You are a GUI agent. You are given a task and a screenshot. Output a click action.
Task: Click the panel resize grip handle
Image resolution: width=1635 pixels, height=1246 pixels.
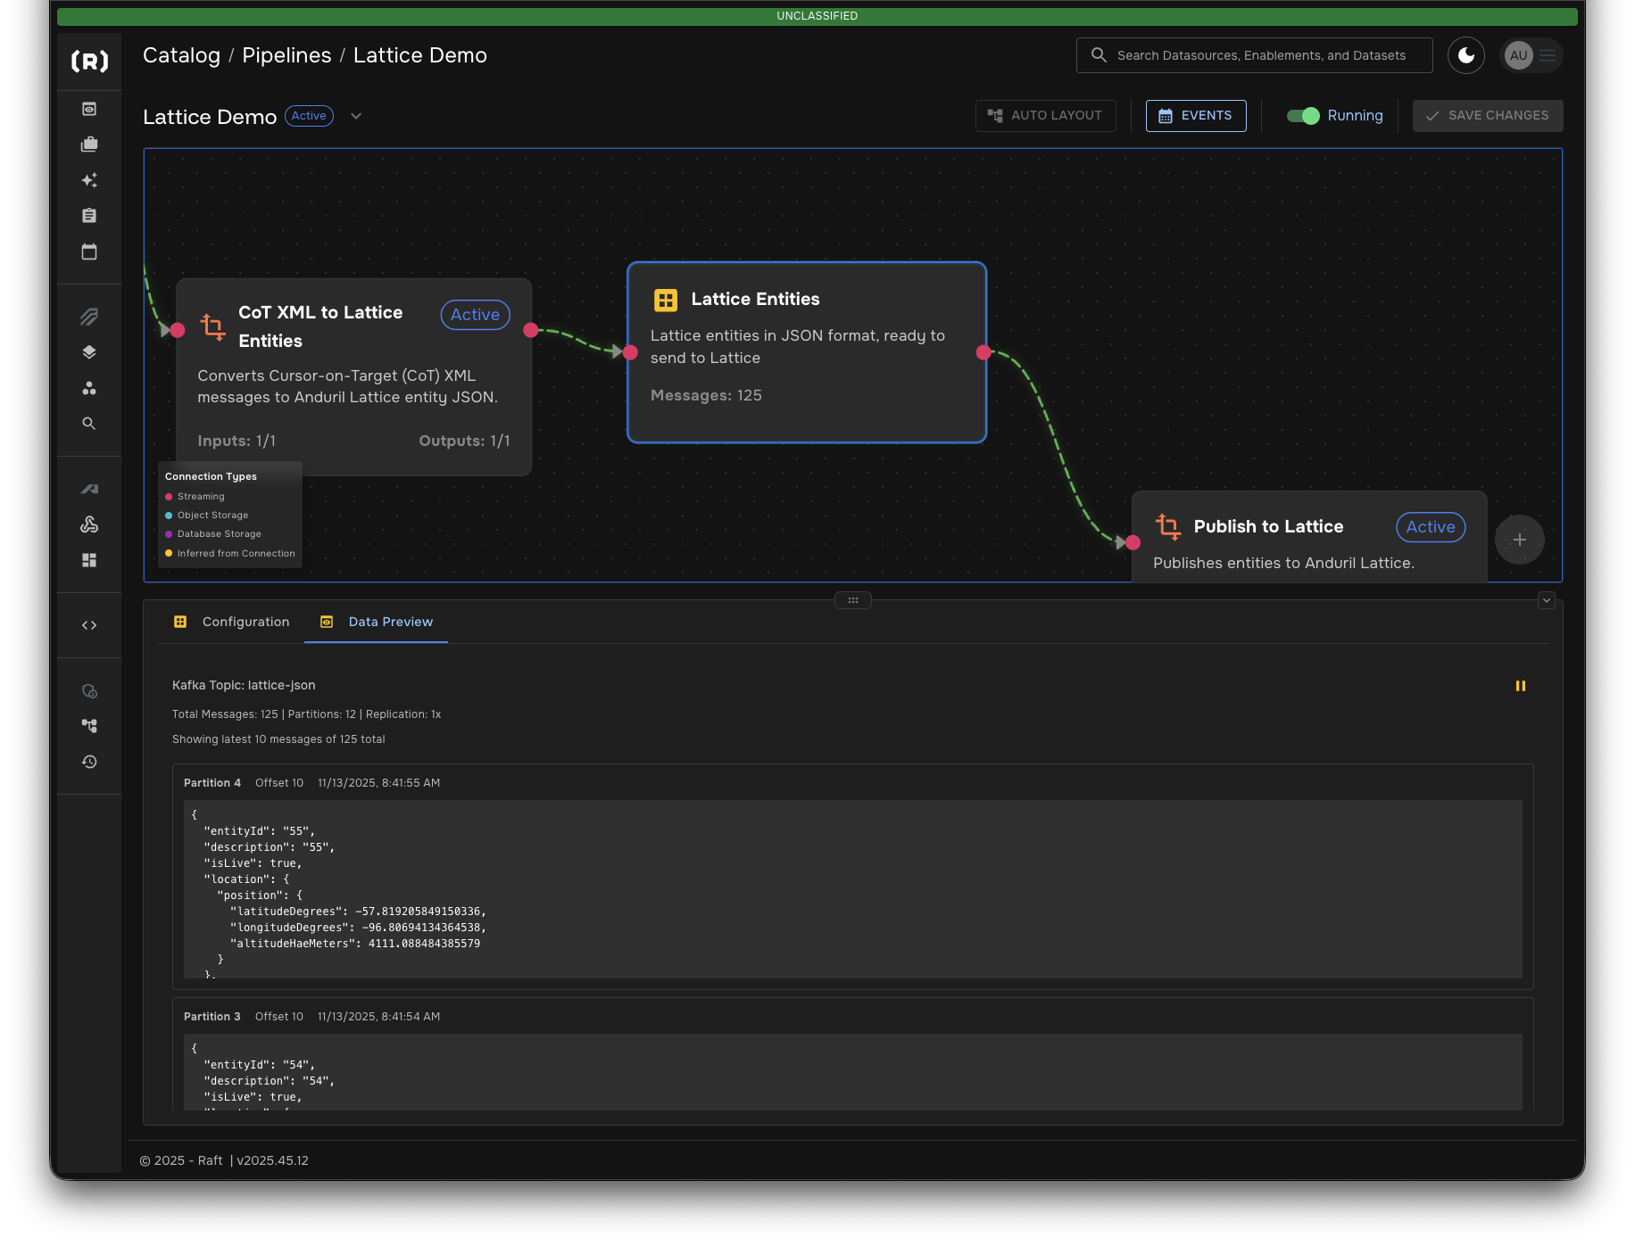pyautogui.click(x=853, y=600)
